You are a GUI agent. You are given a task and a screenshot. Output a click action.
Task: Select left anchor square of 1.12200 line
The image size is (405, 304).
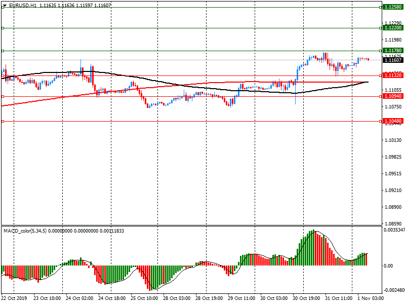click(x=3, y=28)
